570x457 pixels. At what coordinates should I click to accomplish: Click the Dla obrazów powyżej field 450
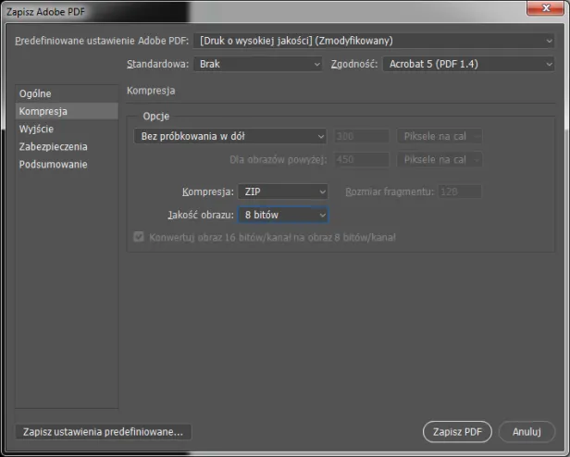tap(361, 160)
